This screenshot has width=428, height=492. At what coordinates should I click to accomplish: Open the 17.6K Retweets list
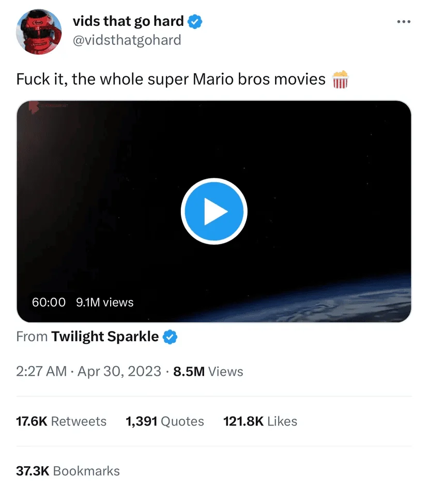(x=61, y=421)
